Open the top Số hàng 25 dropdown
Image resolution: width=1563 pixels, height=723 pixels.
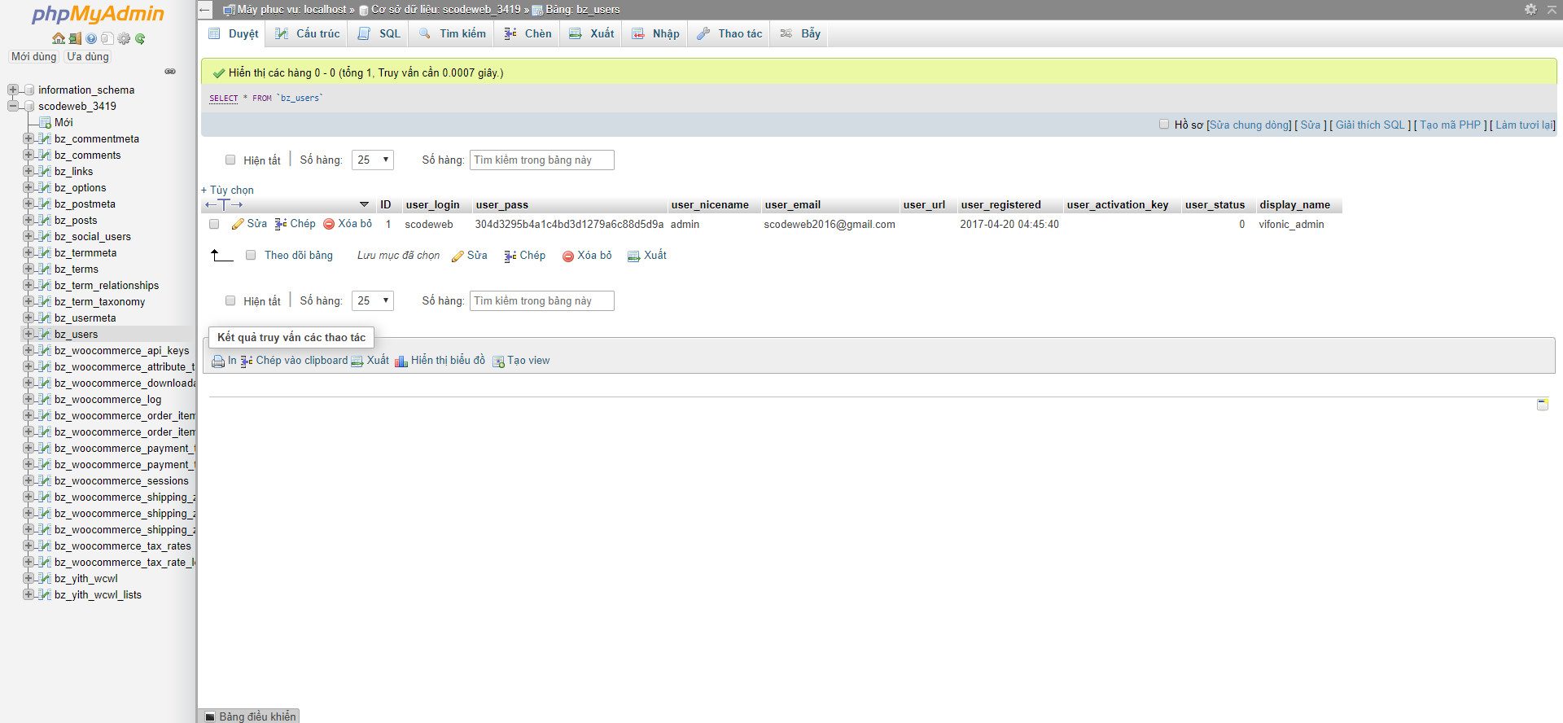(373, 160)
